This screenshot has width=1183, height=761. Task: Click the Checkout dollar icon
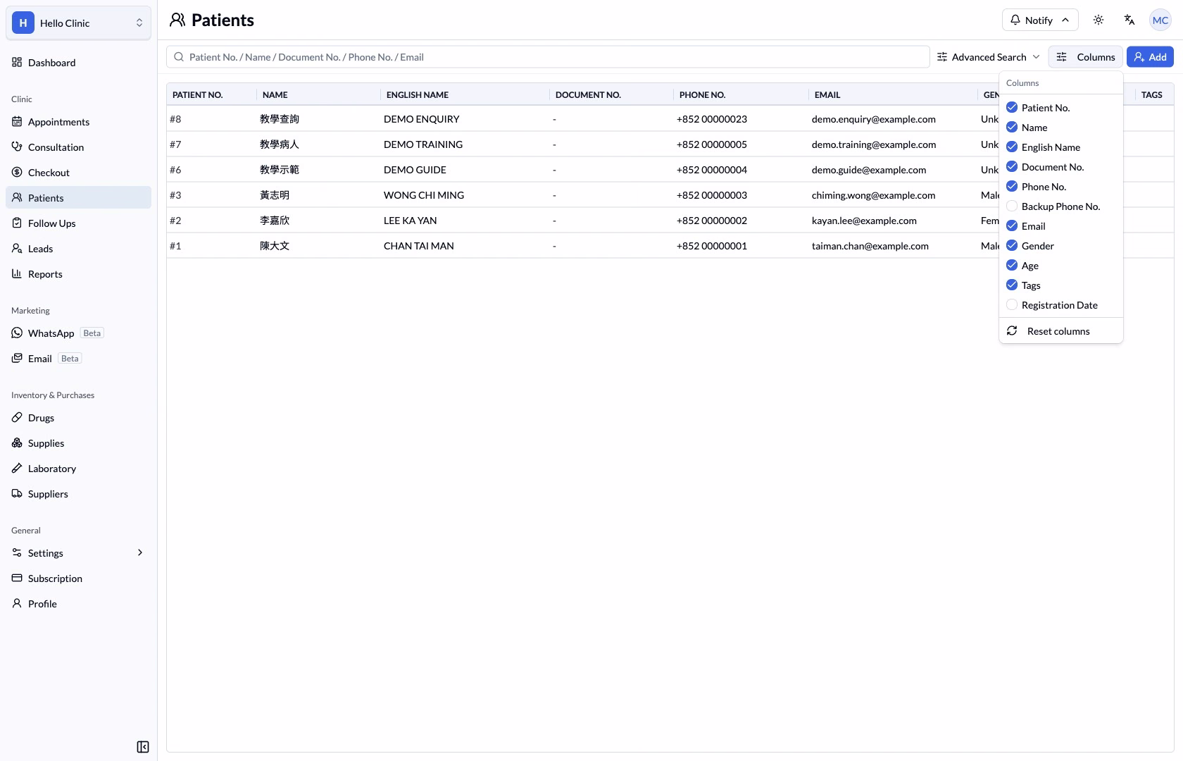[x=17, y=173]
